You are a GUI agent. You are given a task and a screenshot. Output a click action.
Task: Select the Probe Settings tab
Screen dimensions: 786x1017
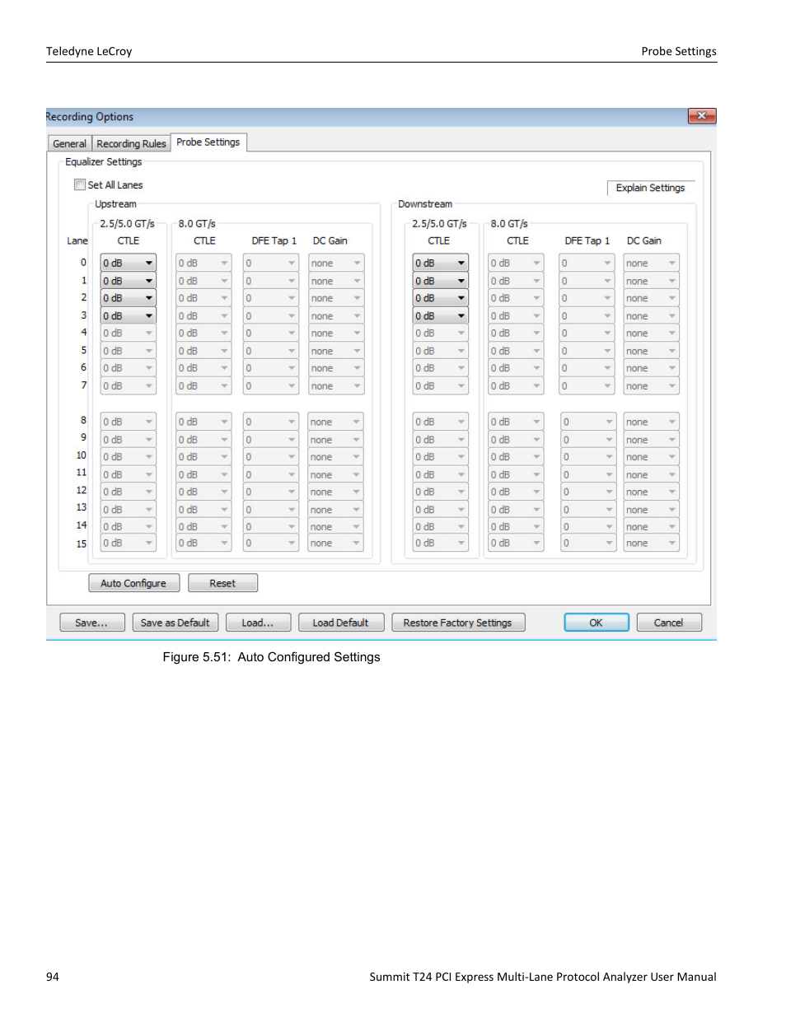(208, 141)
